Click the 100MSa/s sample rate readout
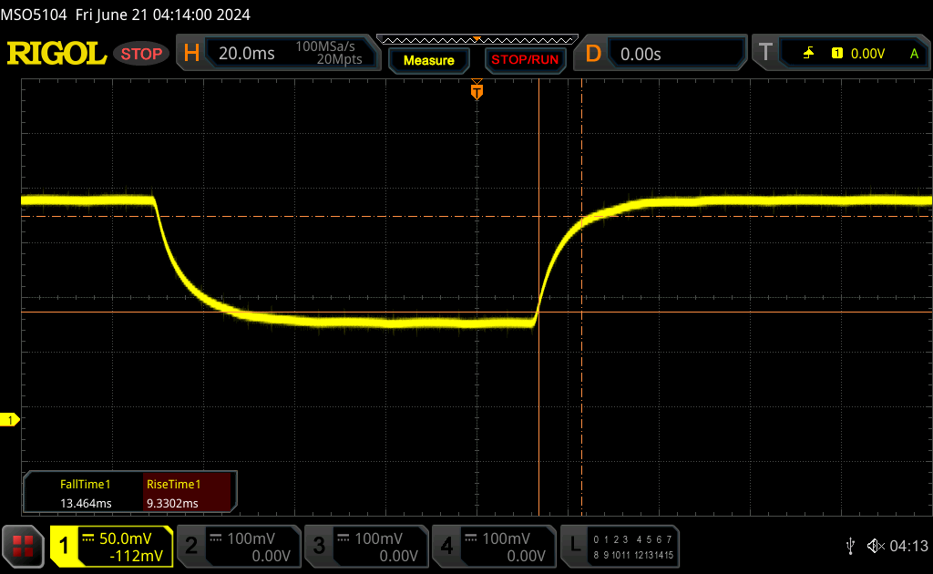933x574 pixels. click(325, 46)
